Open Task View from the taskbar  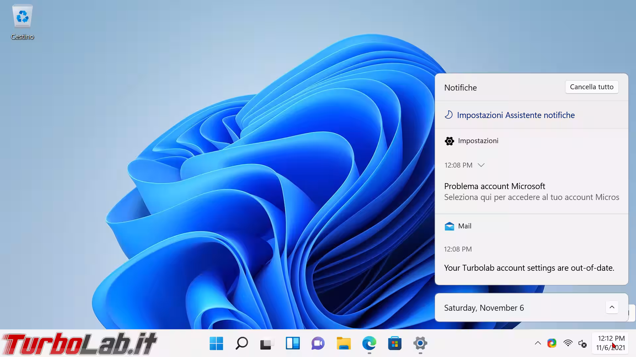(x=267, y=343)
